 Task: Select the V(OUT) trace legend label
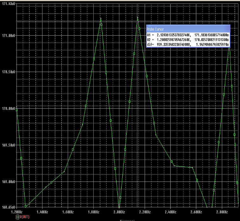coord(24,217)
